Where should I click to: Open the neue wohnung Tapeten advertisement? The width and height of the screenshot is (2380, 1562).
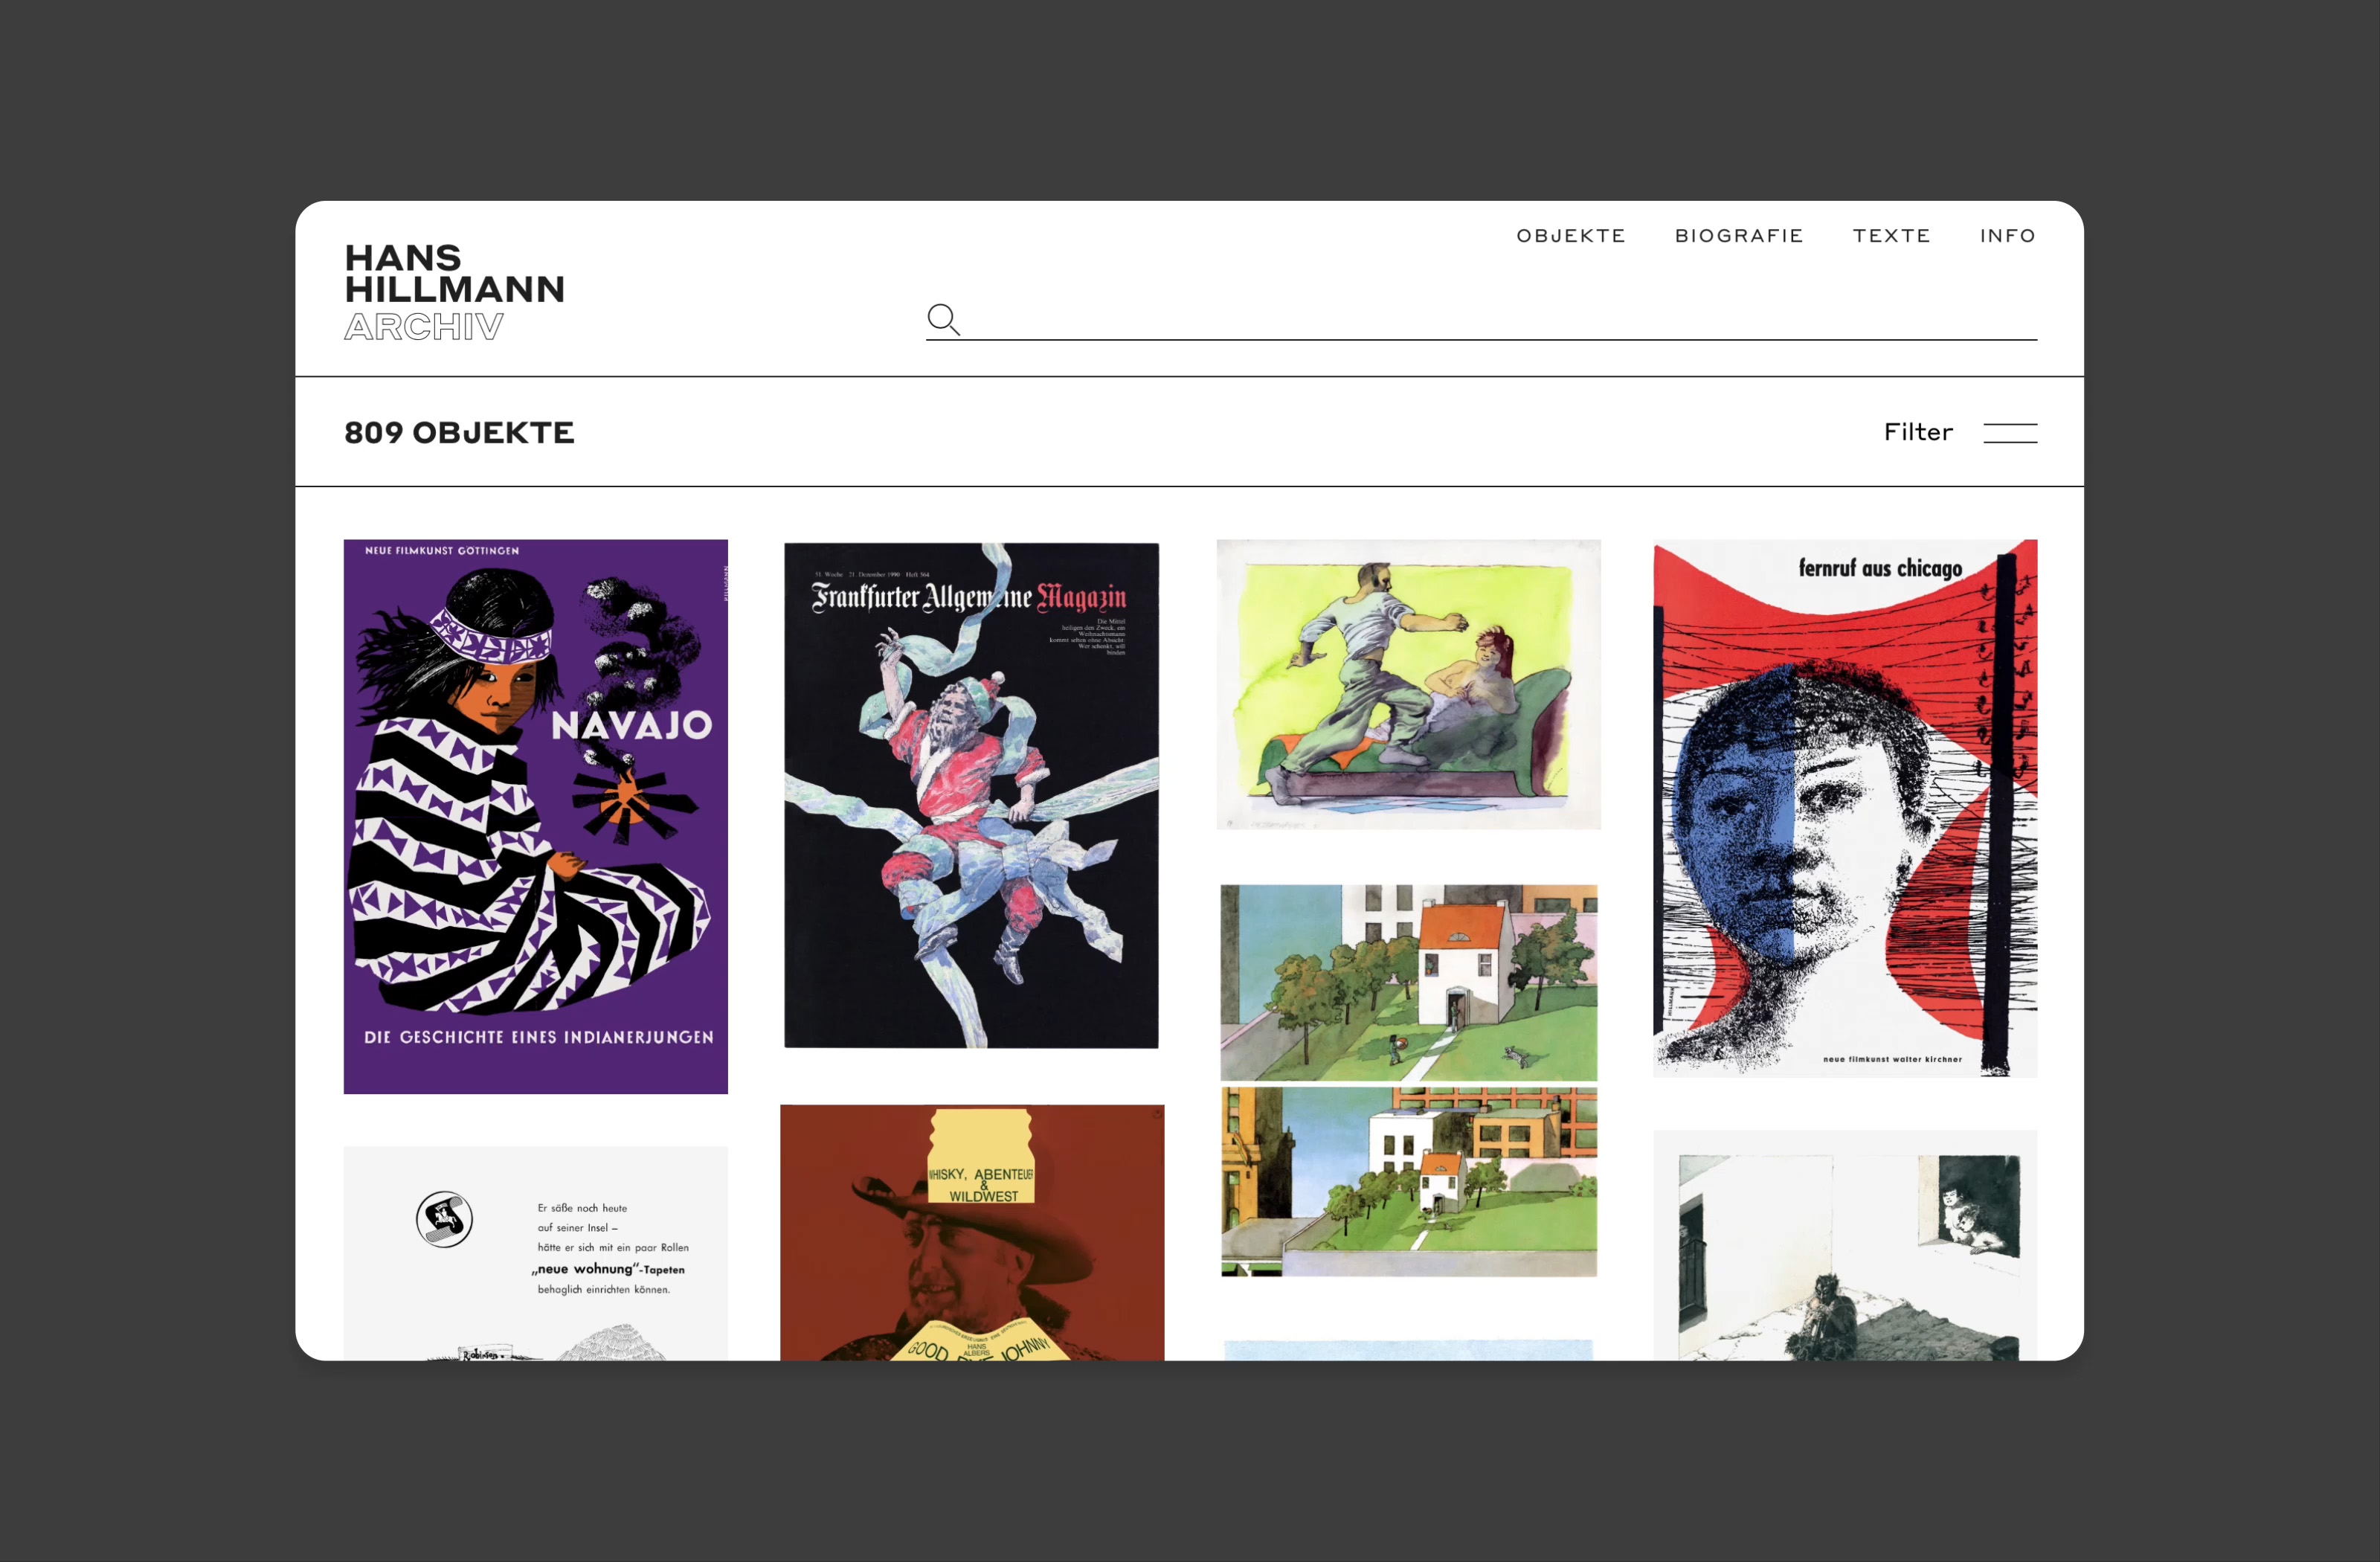pyautogui.click(x=536, y=1253)
